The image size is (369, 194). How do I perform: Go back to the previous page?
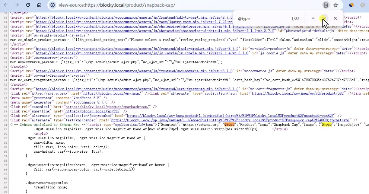tap(6, 5)
